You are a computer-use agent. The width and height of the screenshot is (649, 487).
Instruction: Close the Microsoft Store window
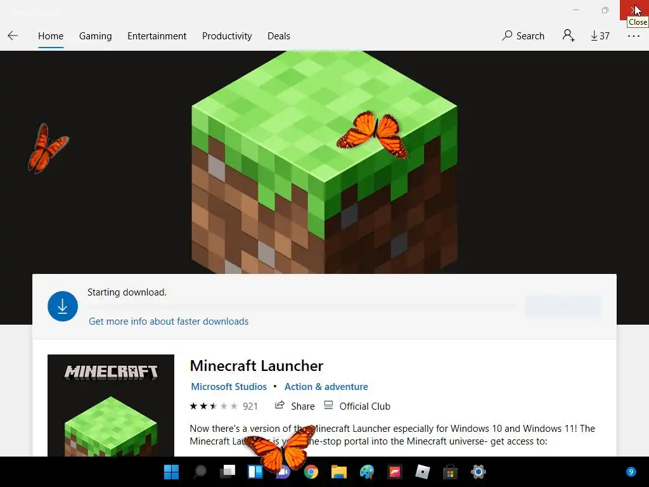[x=634, y=10]
